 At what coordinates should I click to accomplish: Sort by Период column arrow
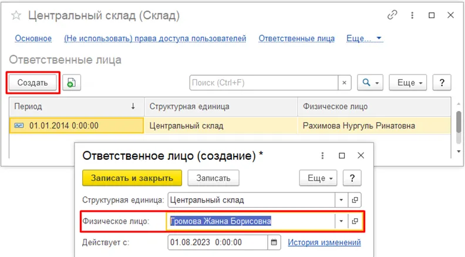coord(133,106)
